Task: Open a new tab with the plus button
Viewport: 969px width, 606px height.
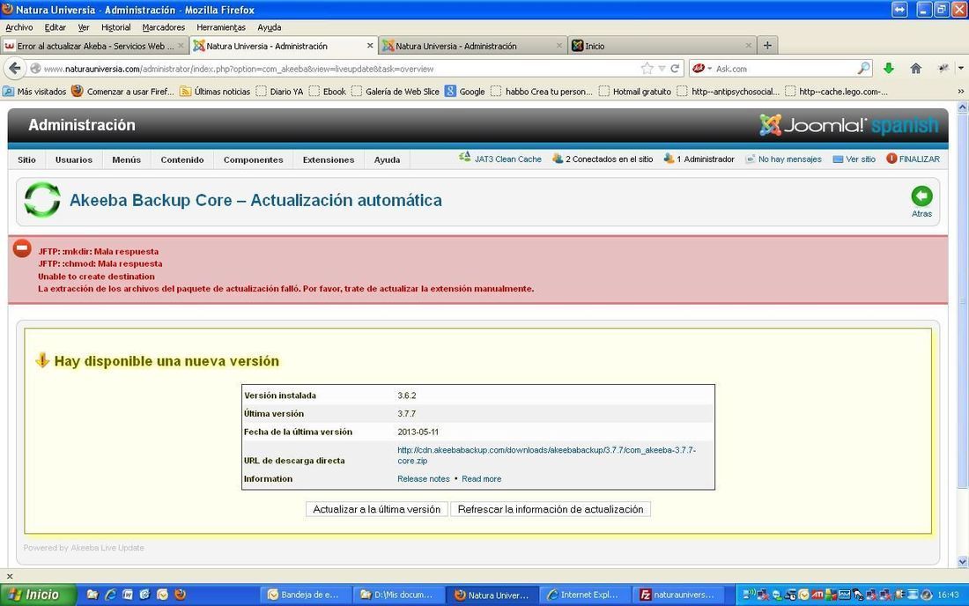Action: click(767, 45)
